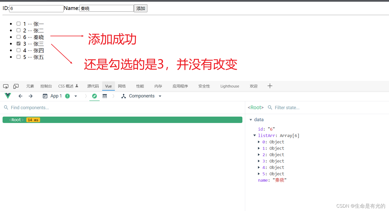This screenshot has width=389, height=211.
Task: Switch to the 应用程序 tab
Action: (180, 86)
